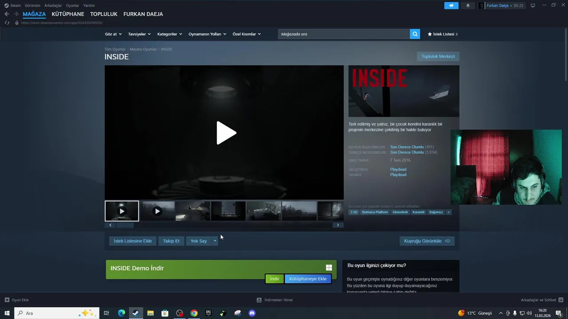Image resolution: width=568 pixels, height=319 pixels.
Task: Open Steam menu in title bar
Action: (12, 5)
